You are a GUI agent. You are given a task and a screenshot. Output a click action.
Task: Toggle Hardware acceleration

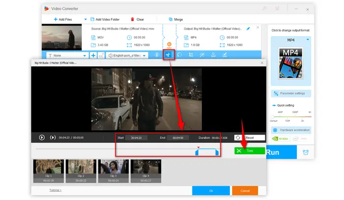(x=291, y=130)
